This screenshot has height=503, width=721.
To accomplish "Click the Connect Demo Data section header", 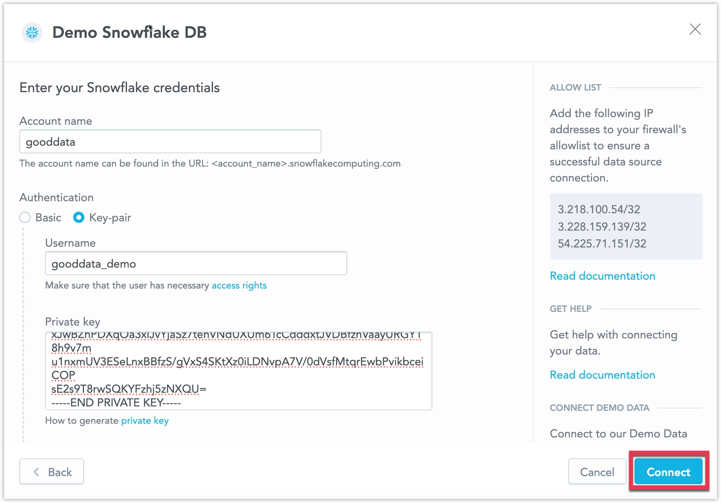I will click(x=599, y=408).
